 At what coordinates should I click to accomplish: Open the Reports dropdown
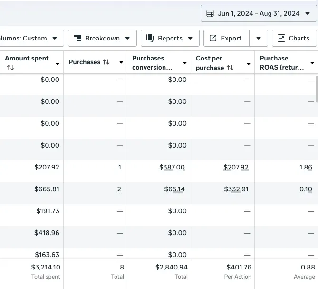coord(170,38)
